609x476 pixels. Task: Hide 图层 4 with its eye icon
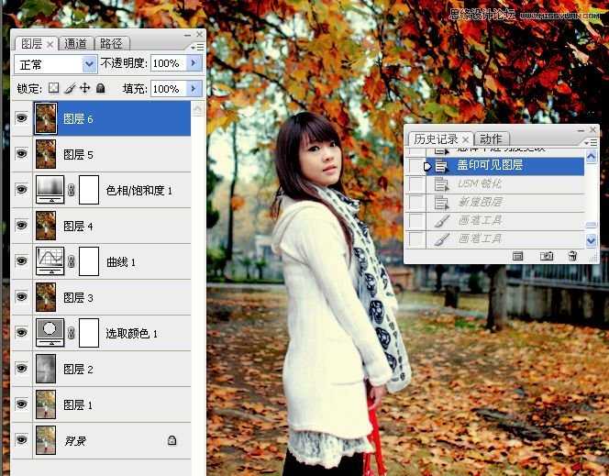(22, 225)
